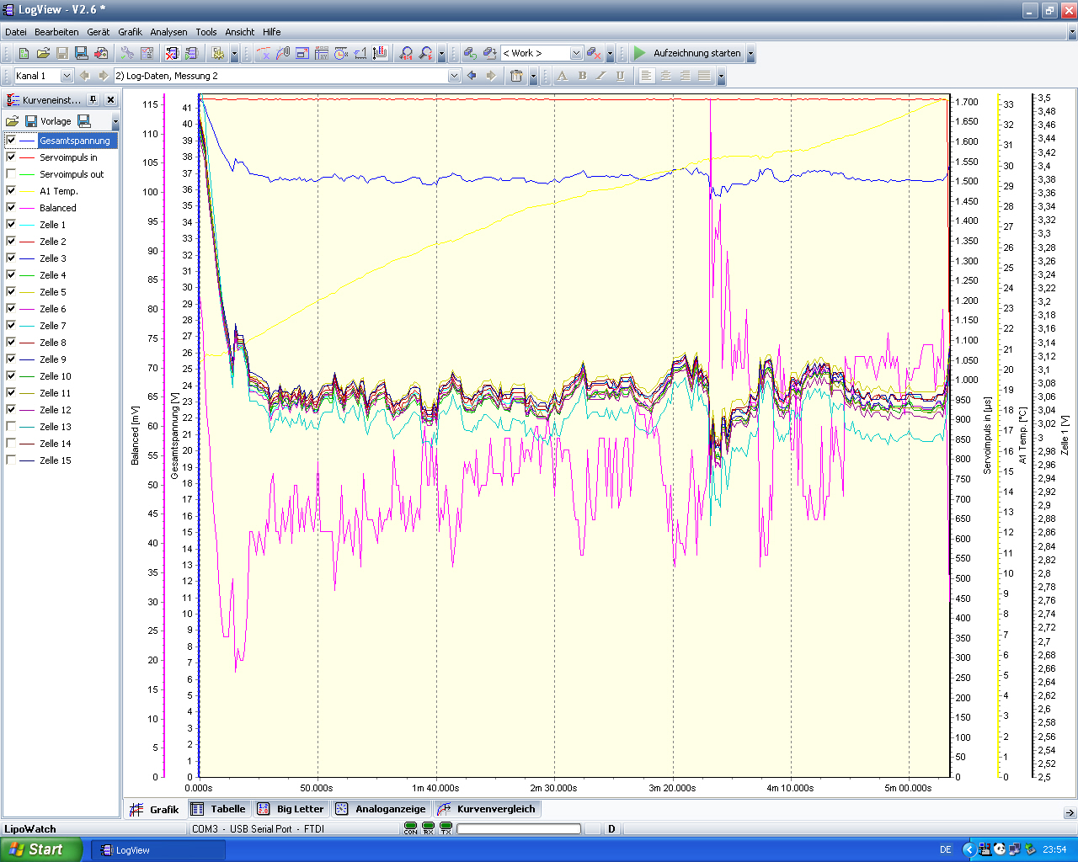Click the ruler measure-with-stamp toolbar icon
Viewport: 1078px width, 862px height.
360,53
